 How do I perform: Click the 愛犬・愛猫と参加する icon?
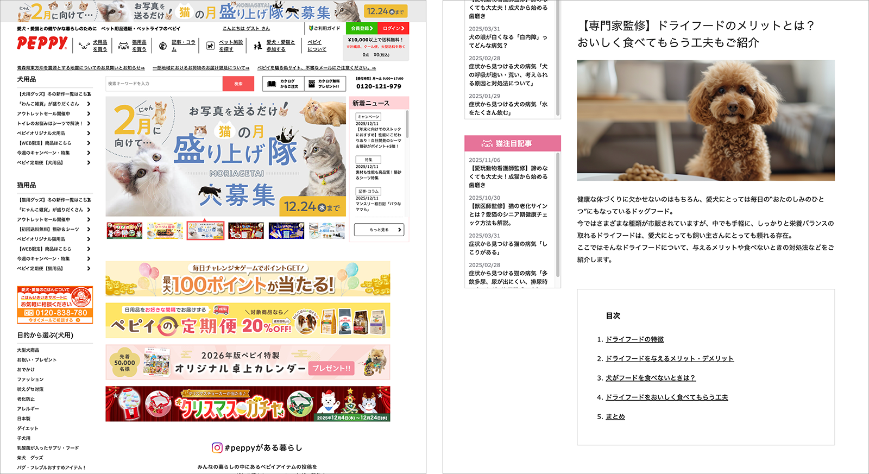point(257,46)
